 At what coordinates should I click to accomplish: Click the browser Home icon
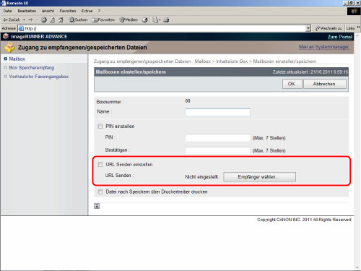coord(61,20)
